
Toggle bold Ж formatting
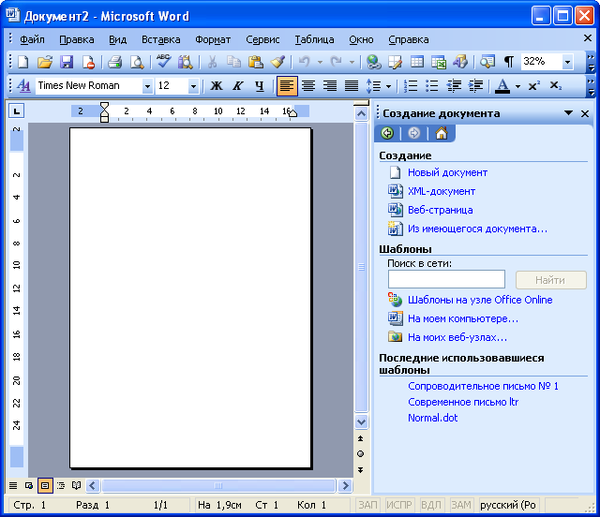point(217,85)
